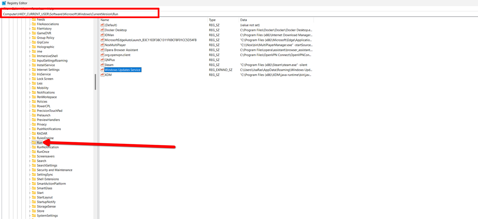Click the string icon beside Opera Browser Assistant
This screenshot has width=478, height=219.
102,50
